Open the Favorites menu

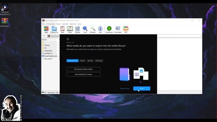pyautogui.click(x=65, y=24)
